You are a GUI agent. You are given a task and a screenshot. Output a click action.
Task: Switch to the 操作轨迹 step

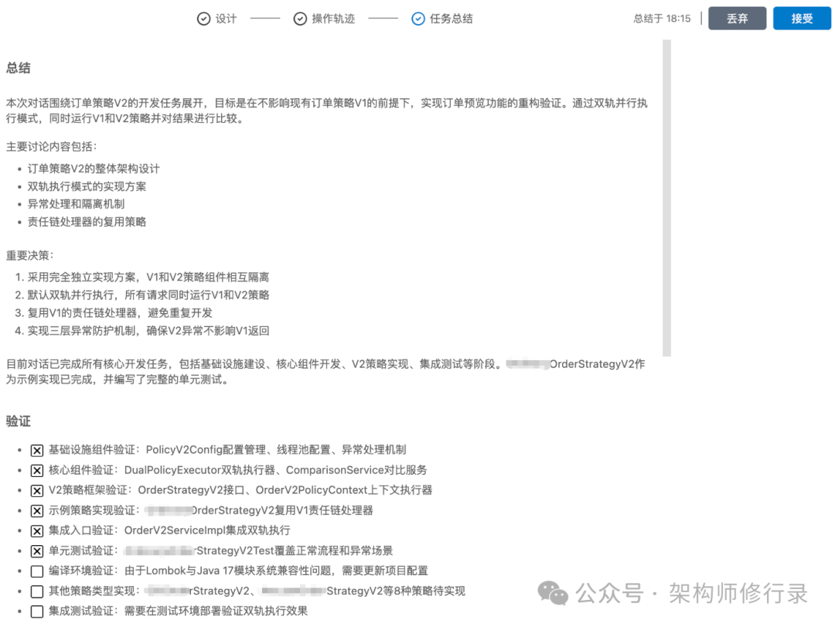[x=324, y=19]
